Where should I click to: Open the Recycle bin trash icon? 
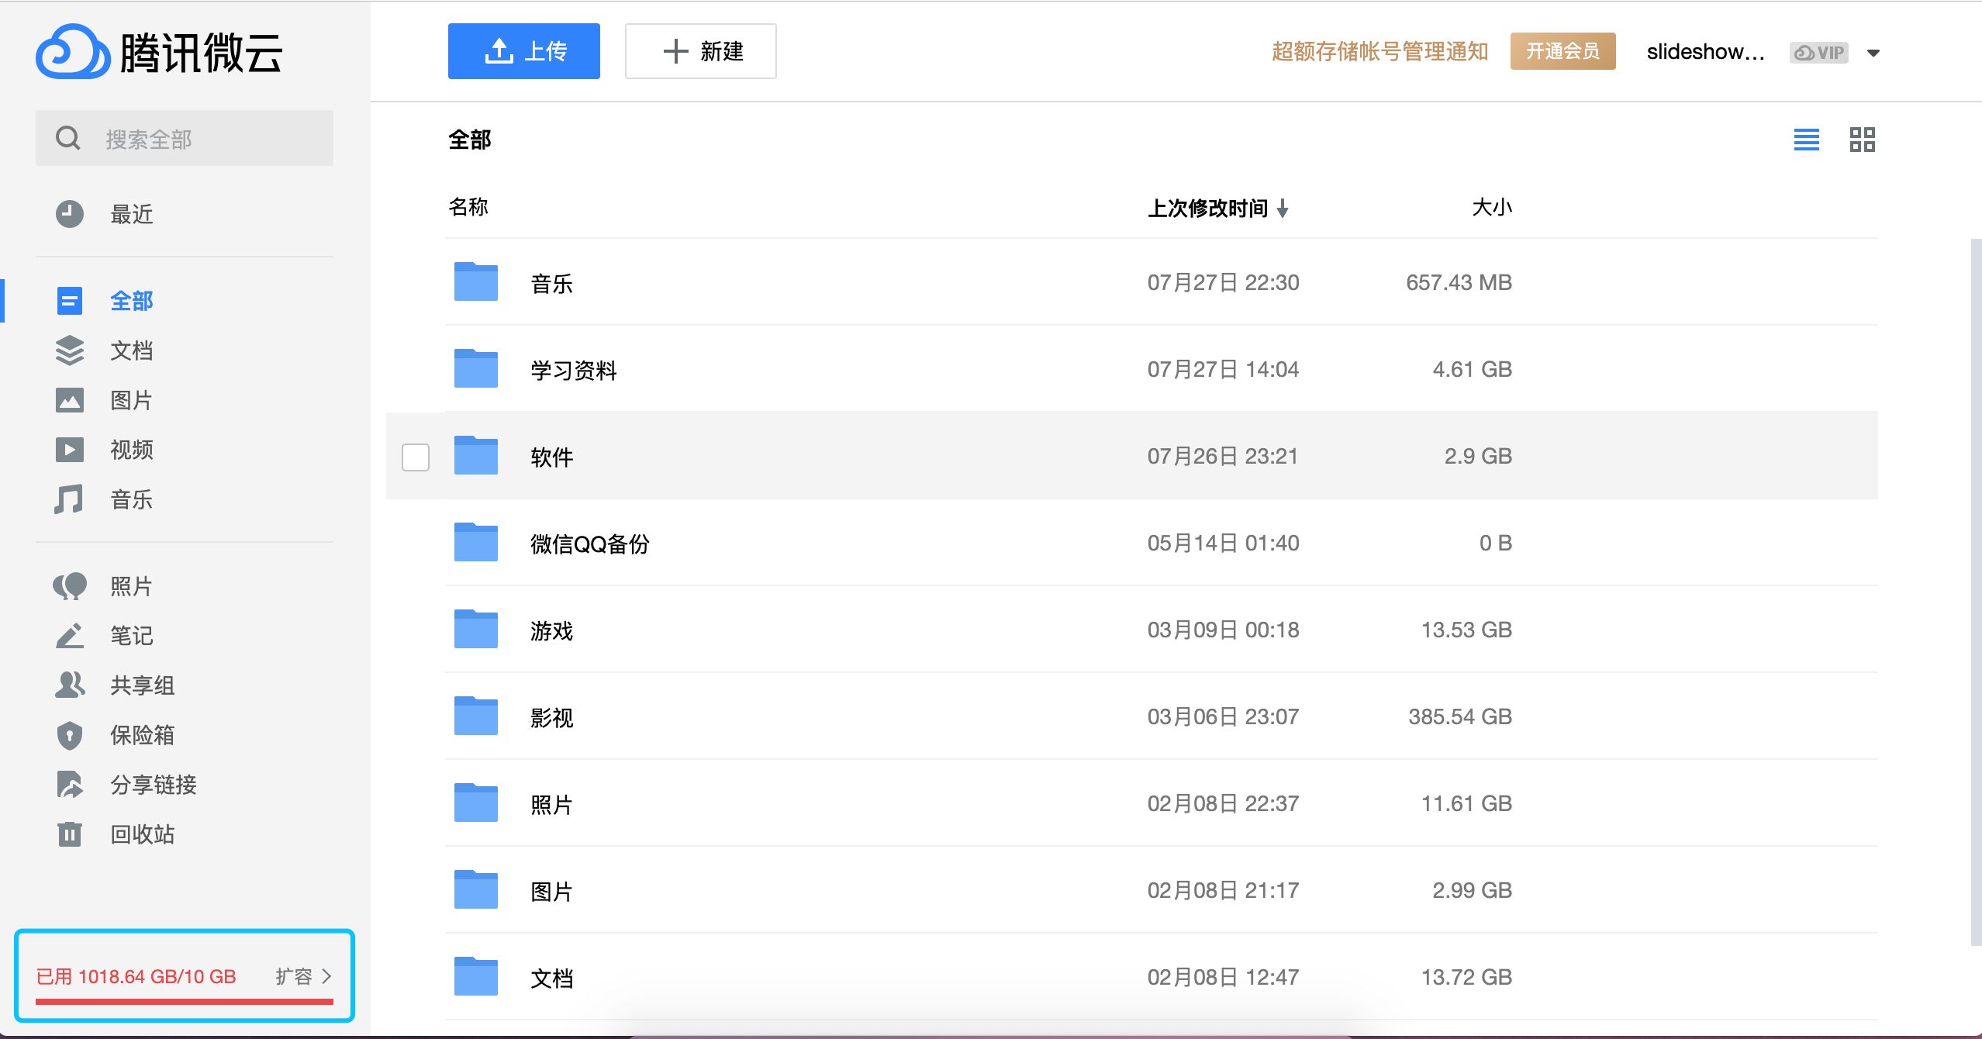tap(70, 834)
